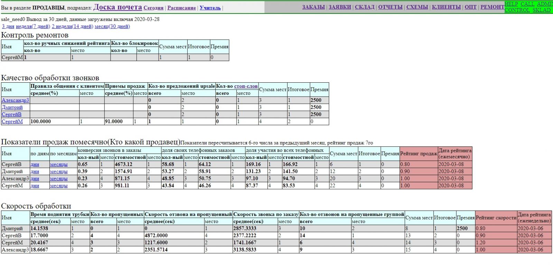
Task: Open the КЛИЕНТЫ section
Action: [x=446, y=7]
